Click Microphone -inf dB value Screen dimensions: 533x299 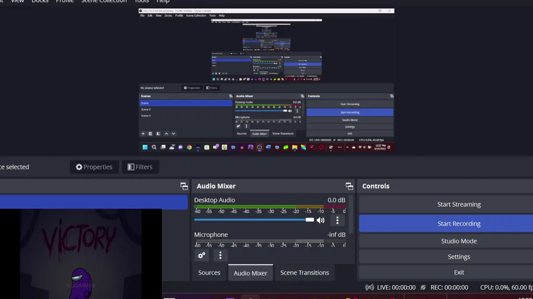tap(336, 235)
